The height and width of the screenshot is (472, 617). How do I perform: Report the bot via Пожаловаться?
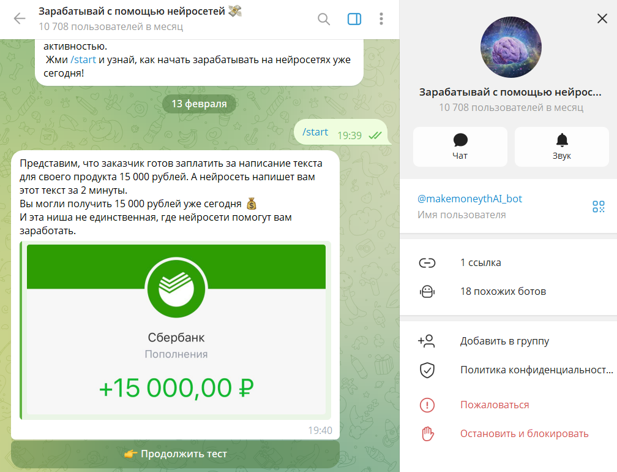tap(509, 405)
